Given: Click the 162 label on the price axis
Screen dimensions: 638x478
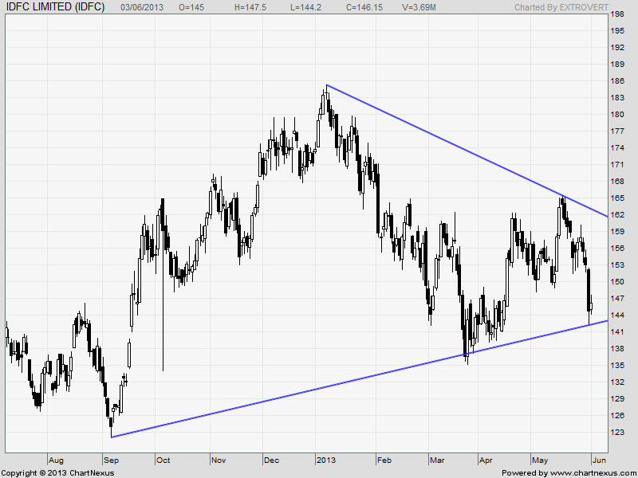Looking at the screenshot, I should pyautogui.click(x=616, y=215).
